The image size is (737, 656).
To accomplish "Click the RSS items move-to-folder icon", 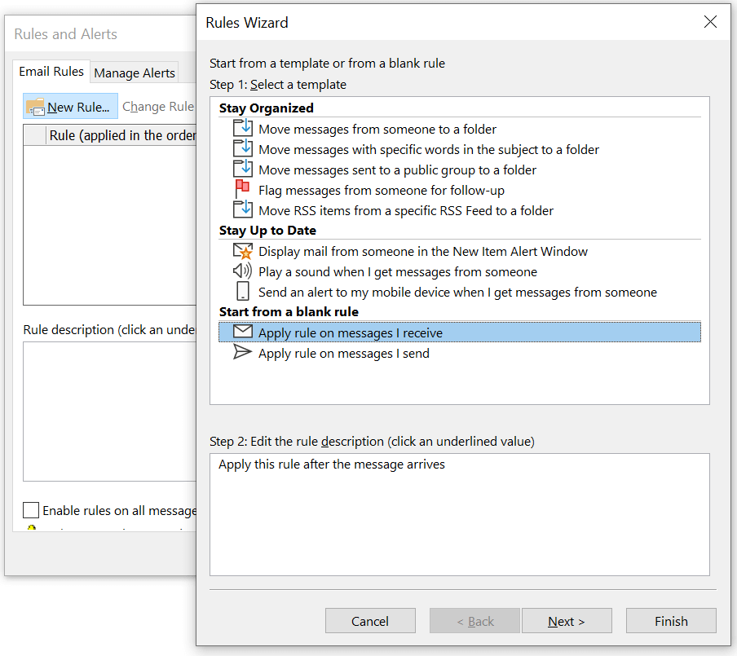I will [x=243, y=209].
